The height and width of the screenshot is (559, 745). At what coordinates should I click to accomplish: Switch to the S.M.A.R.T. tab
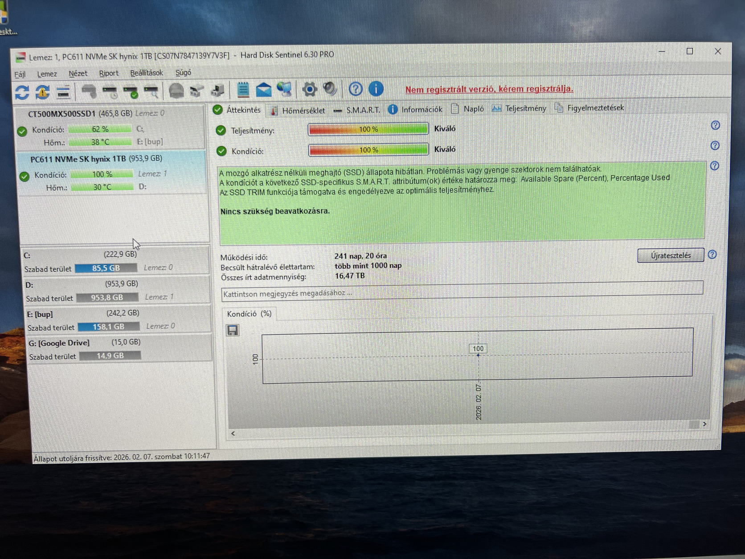click(357, 110)
